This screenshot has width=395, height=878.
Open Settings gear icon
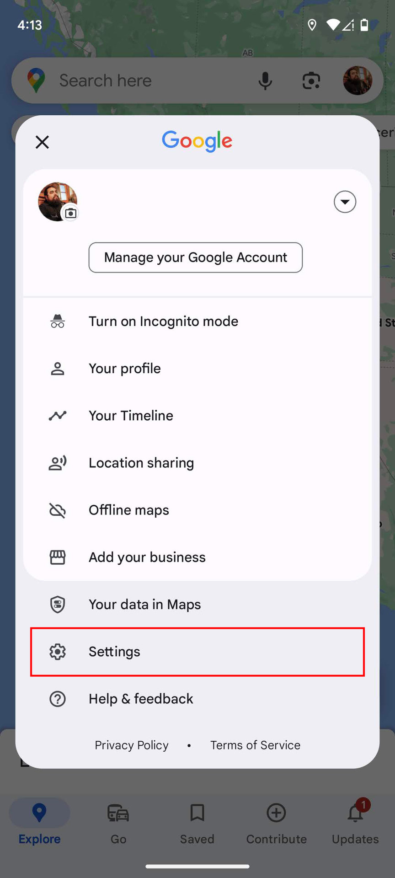point(58,652)
